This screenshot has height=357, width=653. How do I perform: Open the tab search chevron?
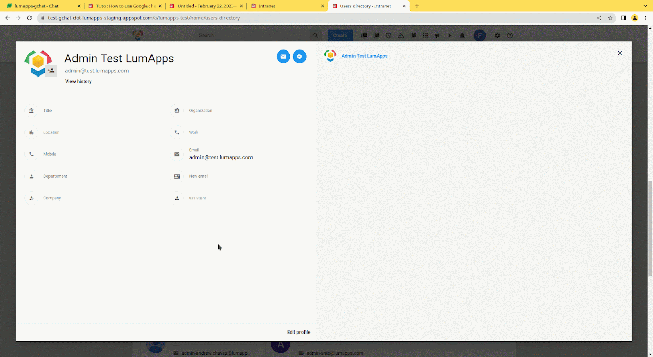point(646,6)
